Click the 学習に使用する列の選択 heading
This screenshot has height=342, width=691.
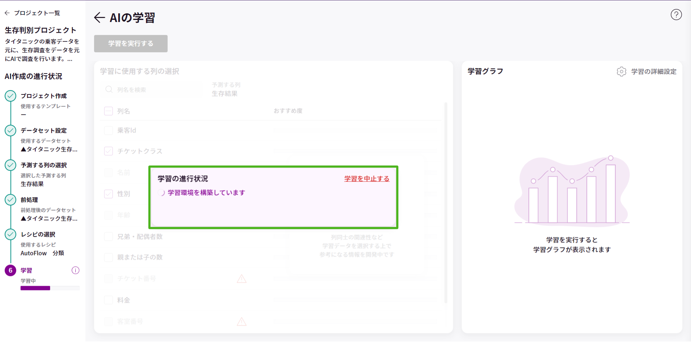(139, 71)
